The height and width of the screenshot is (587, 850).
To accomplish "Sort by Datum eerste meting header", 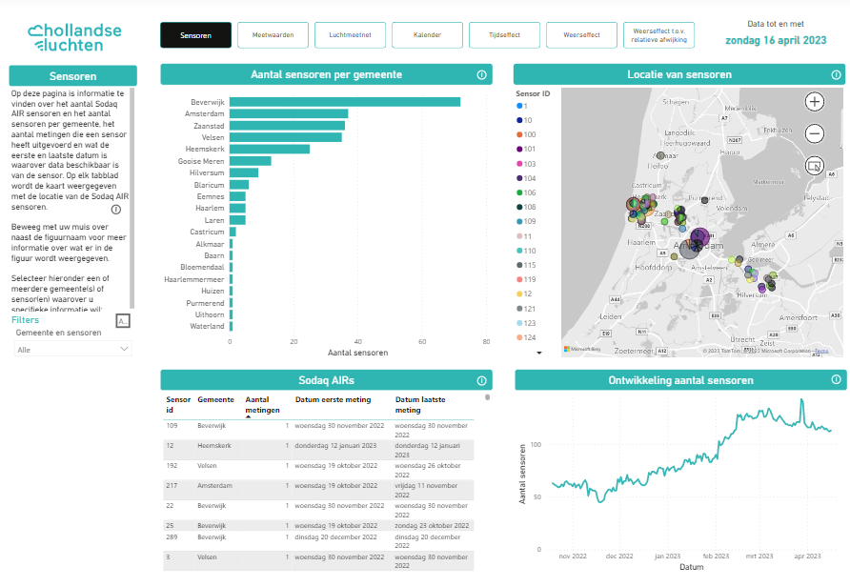I will (x=333, y=399).
